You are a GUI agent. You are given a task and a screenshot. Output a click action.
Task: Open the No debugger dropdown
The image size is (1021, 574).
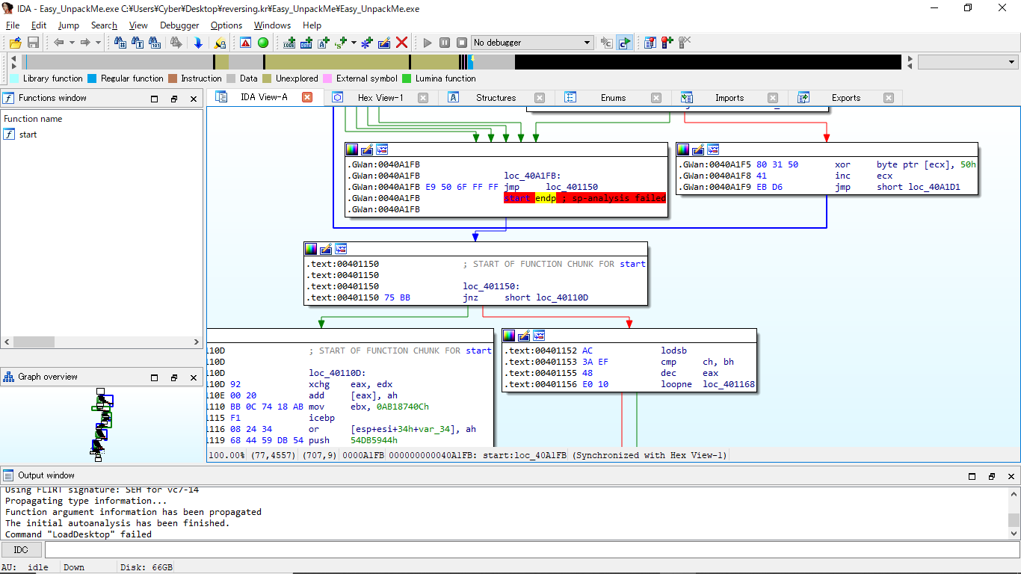pyautogui.click(x=587, y=43)
